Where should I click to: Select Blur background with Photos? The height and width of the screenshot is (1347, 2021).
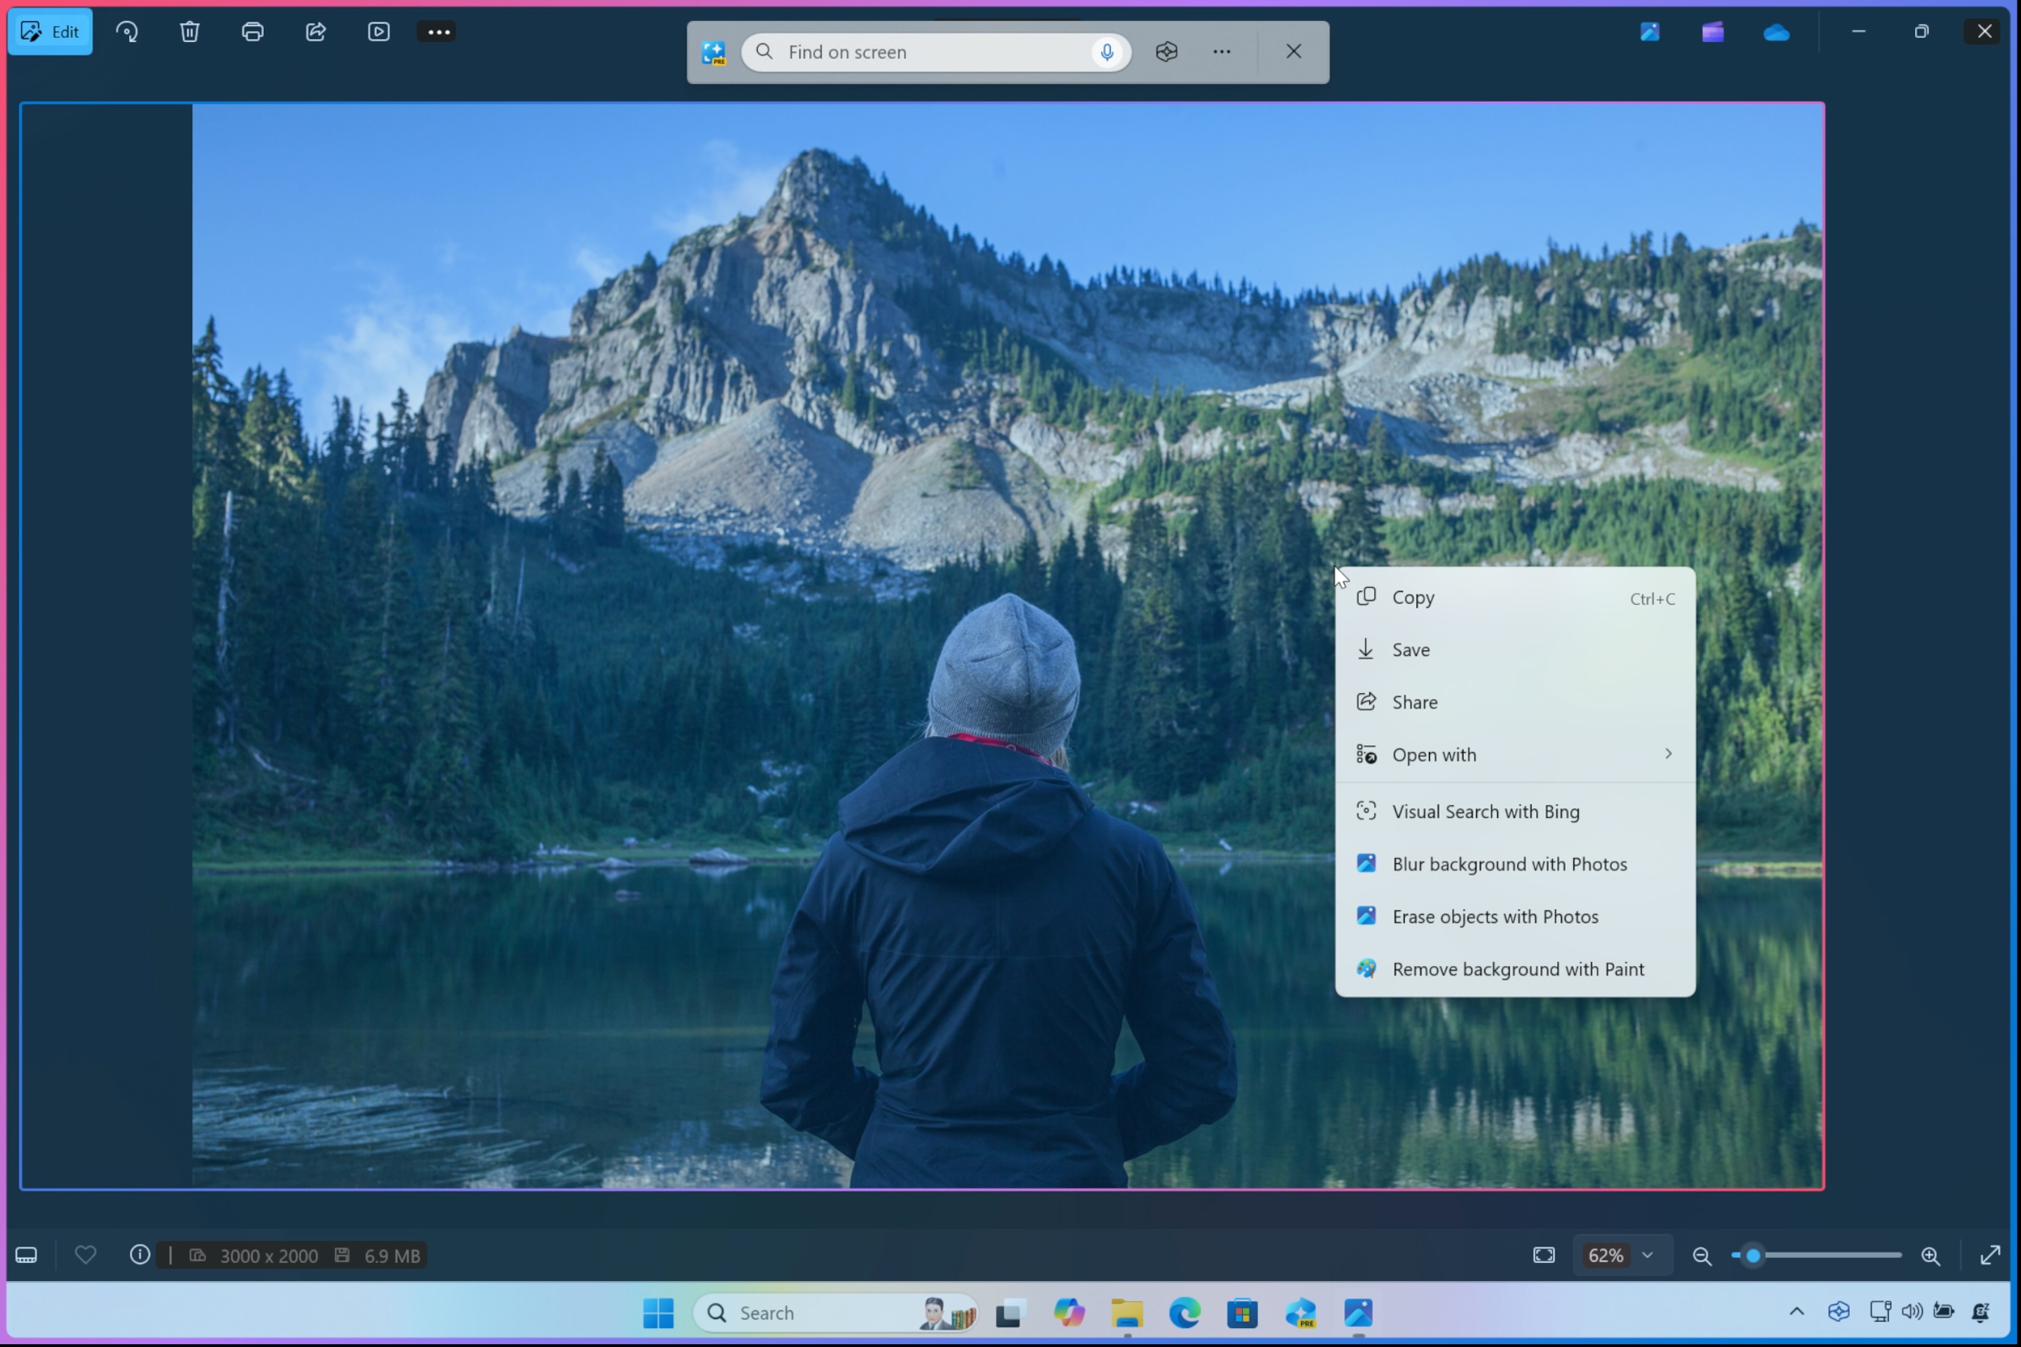[1508, 863]
